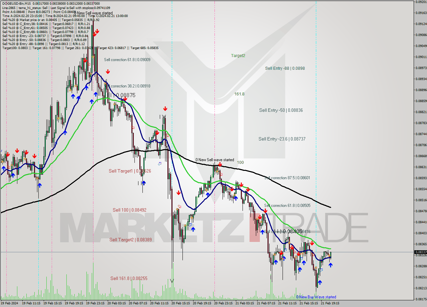The image size is (427, 307).
Task: Click the '21 Feb 19:15' time axis label
Action: click(330, 304)
